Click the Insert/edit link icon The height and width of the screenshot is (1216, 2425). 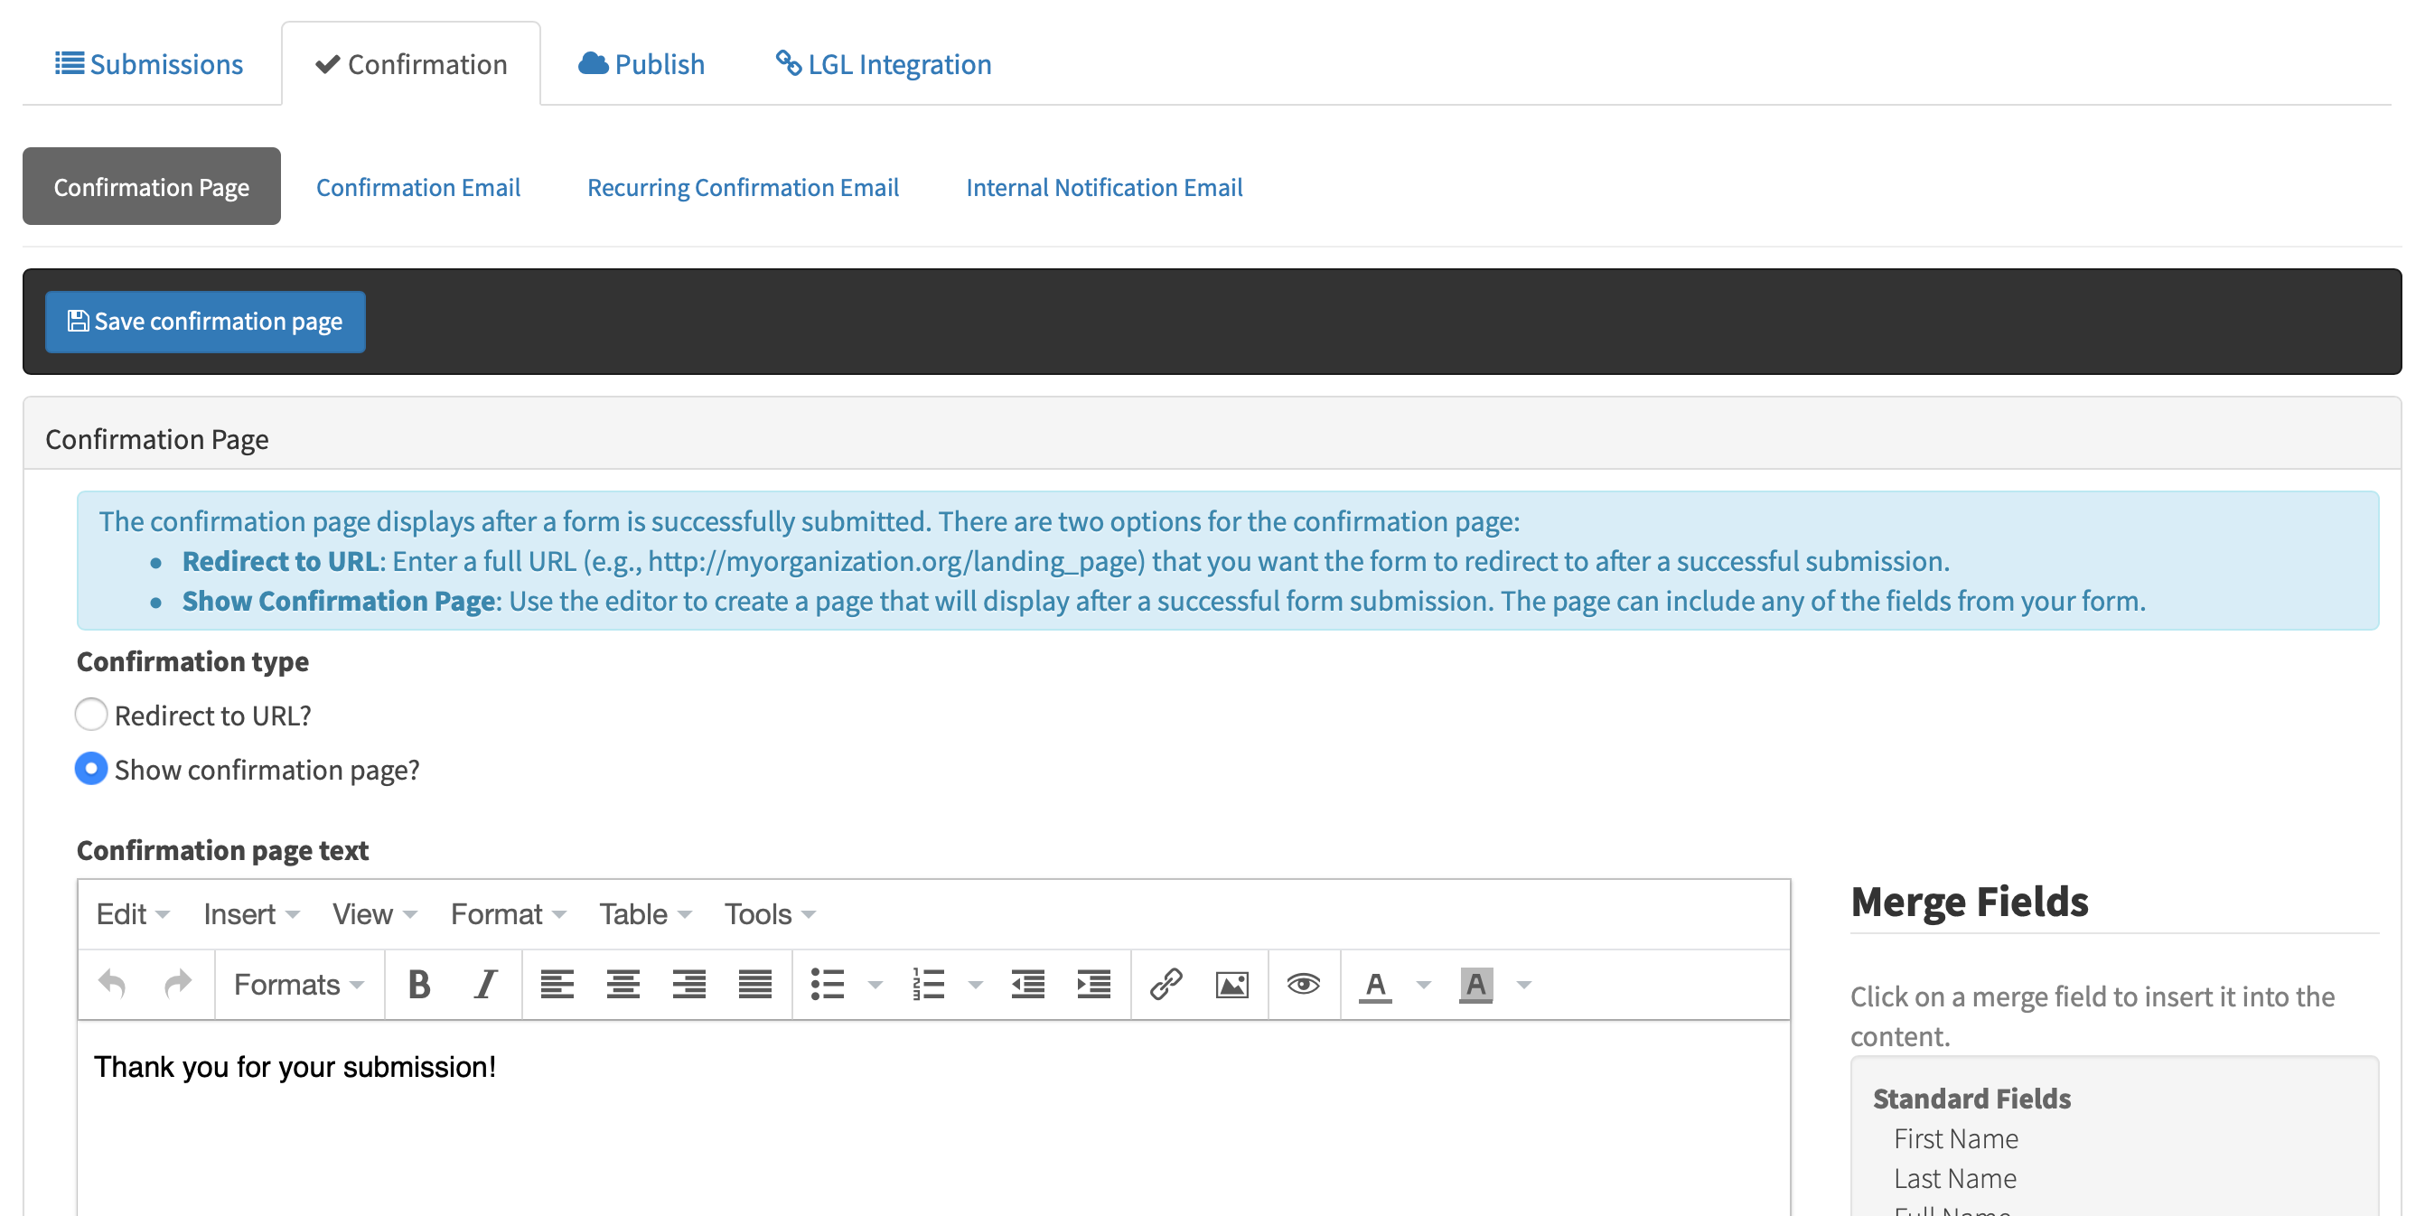coord(1165,985)
